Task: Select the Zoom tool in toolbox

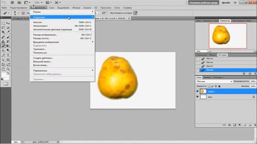Action: [8, 69]
